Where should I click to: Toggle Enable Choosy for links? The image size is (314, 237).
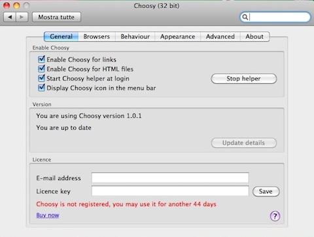(x=41, y=60)
